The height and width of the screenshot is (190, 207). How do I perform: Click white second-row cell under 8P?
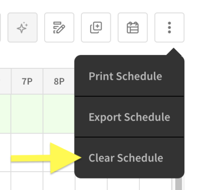click(59, 152)
